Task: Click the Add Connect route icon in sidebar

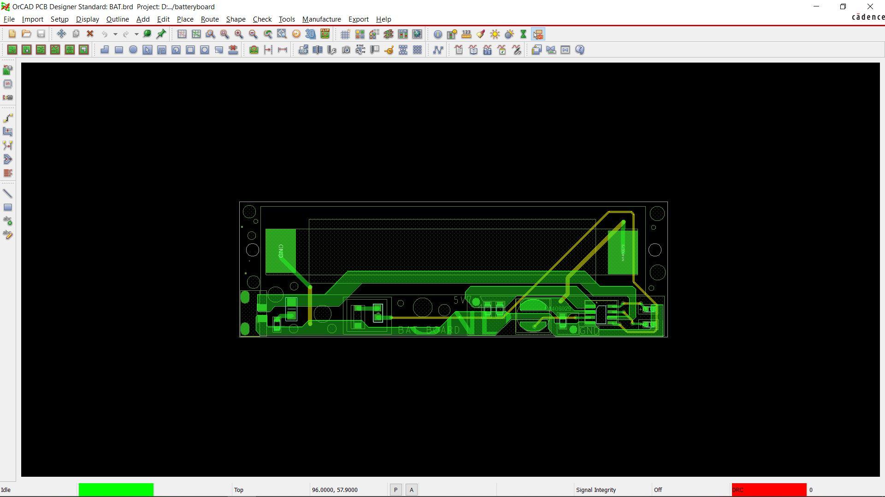Action: (x=8, y=118)
